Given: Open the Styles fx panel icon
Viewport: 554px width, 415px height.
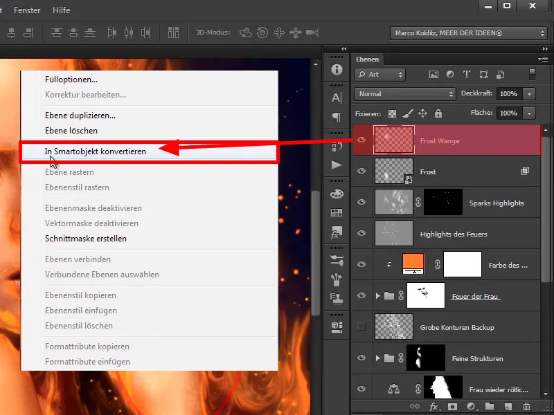Looking at the screenshot, I should pos(337,232).
